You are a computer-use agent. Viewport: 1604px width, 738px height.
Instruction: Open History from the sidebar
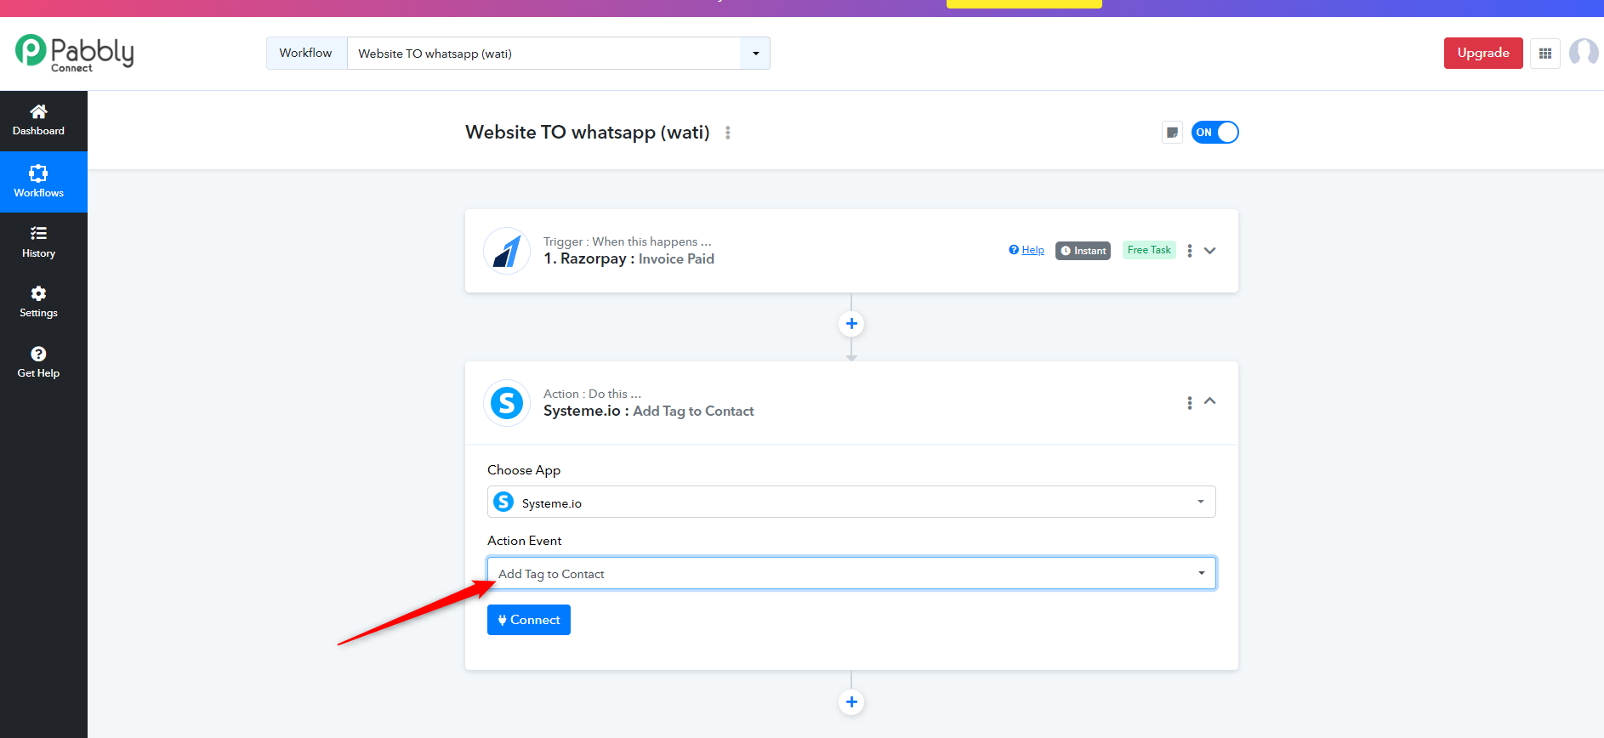[38, 242]
